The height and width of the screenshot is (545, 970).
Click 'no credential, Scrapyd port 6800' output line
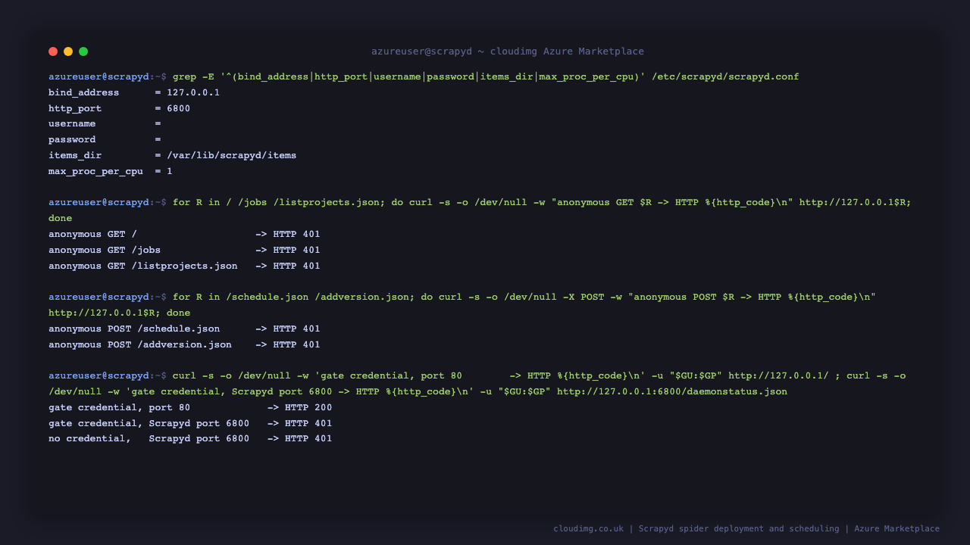190,438
